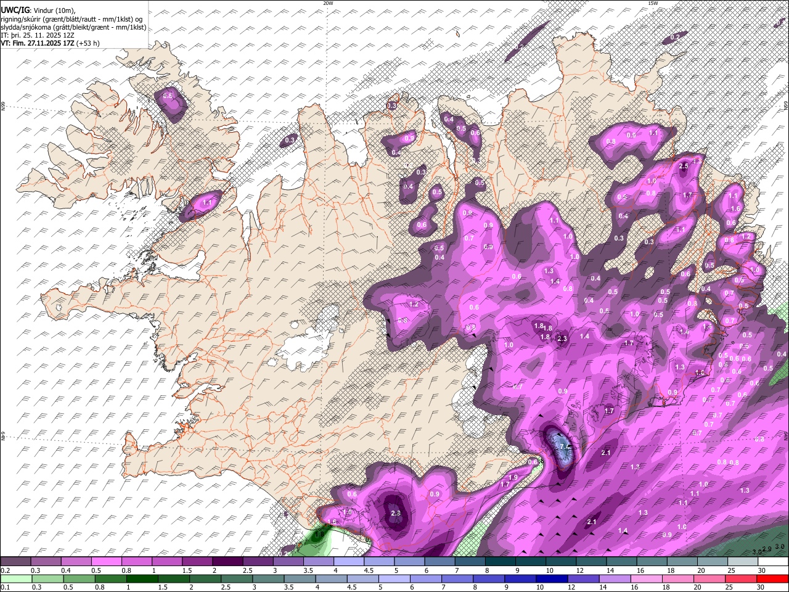789x592 pixels.
Task: Click the deep navy blue swatch labeled 10
Action: click(x=552, y=578)
